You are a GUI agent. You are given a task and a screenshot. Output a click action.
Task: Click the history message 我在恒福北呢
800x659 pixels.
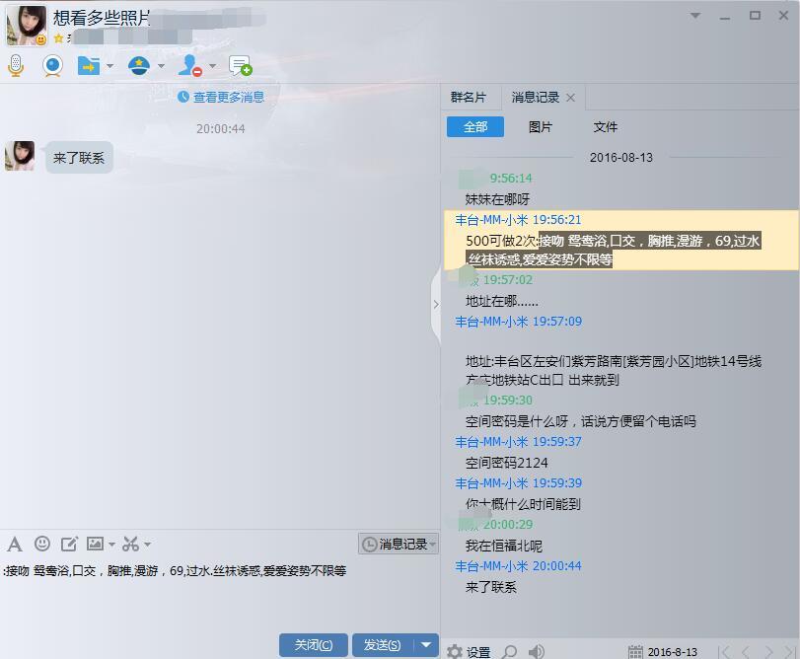point(503,546)
